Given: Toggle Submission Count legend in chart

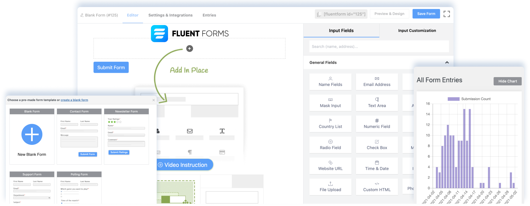Looking at the screenshot, I should pyautogui.click(x=469, y=99).
